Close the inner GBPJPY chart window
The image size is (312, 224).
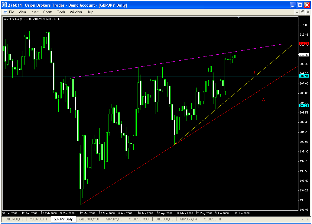(308, 12)
